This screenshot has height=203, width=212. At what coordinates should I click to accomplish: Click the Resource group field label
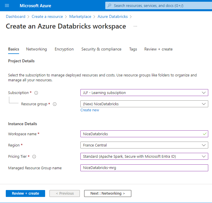click(34, 104)
